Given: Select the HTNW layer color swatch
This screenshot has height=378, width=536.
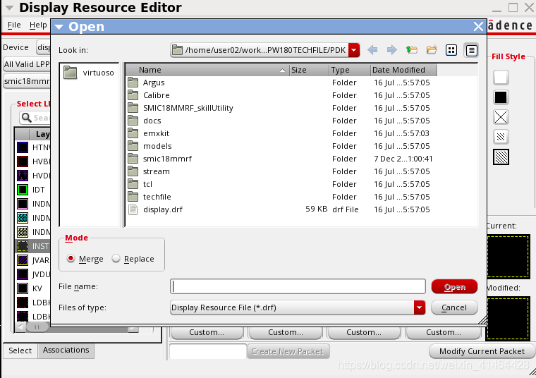Looking at the screenshot, I should (x=23, y=147).
